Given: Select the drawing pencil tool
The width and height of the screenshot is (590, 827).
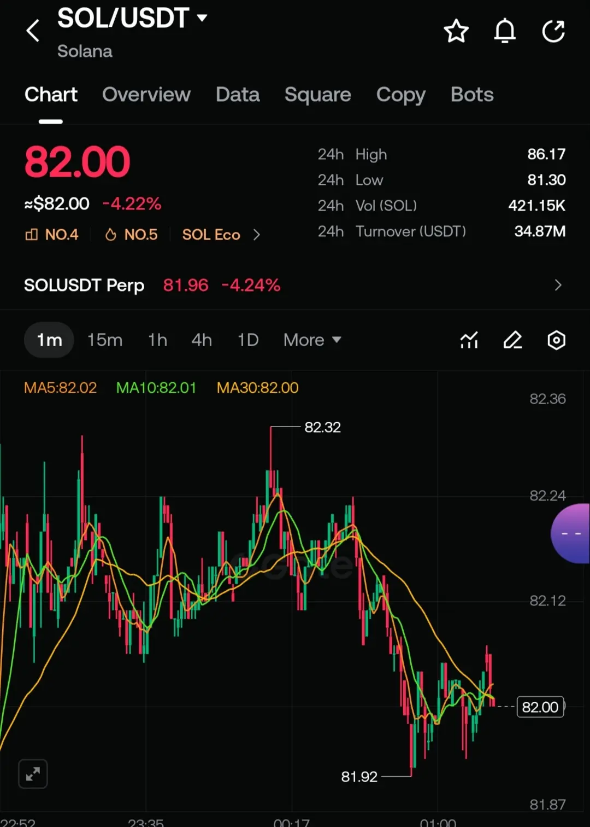Looking at the screenshot, I should click(512, 340).
